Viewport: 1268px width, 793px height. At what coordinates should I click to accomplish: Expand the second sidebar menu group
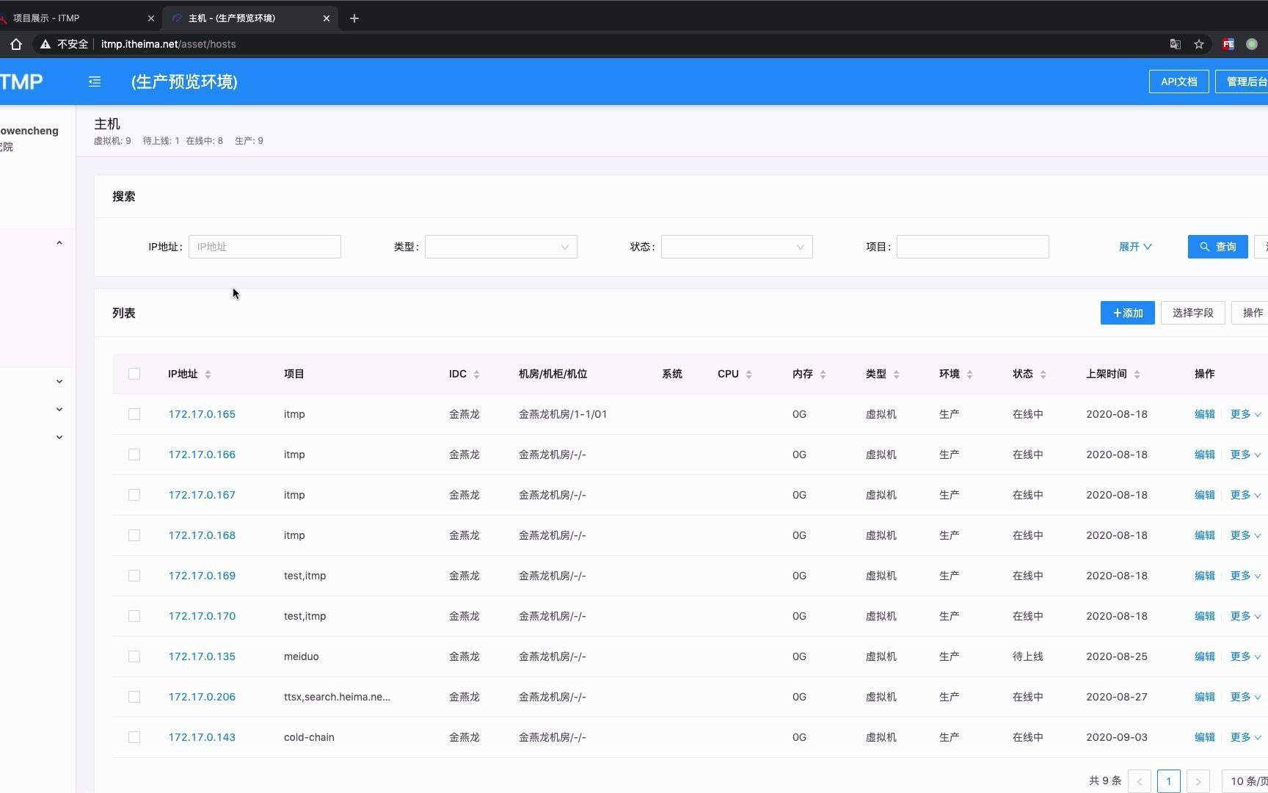click(59, 382)
